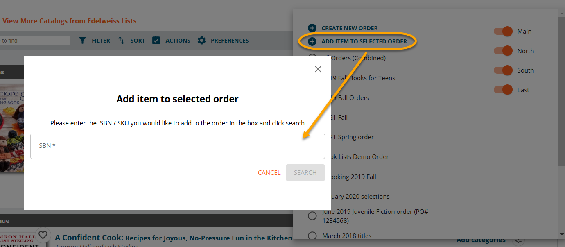The width and height of the screenshot is (565, 247).
Task: Choose the March 2018 titles radio button
Action: click(312, 236)
